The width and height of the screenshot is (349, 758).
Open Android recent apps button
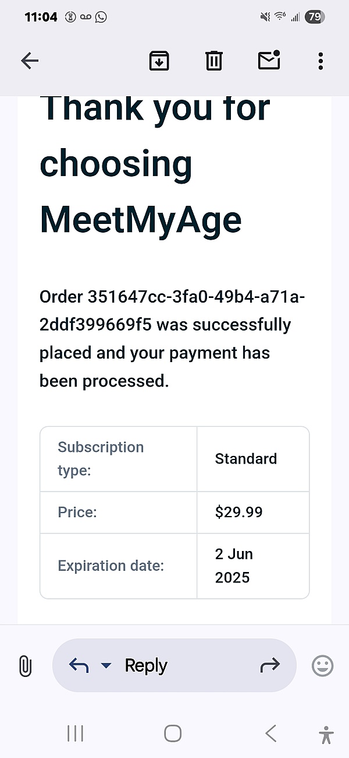pos(76,734)
